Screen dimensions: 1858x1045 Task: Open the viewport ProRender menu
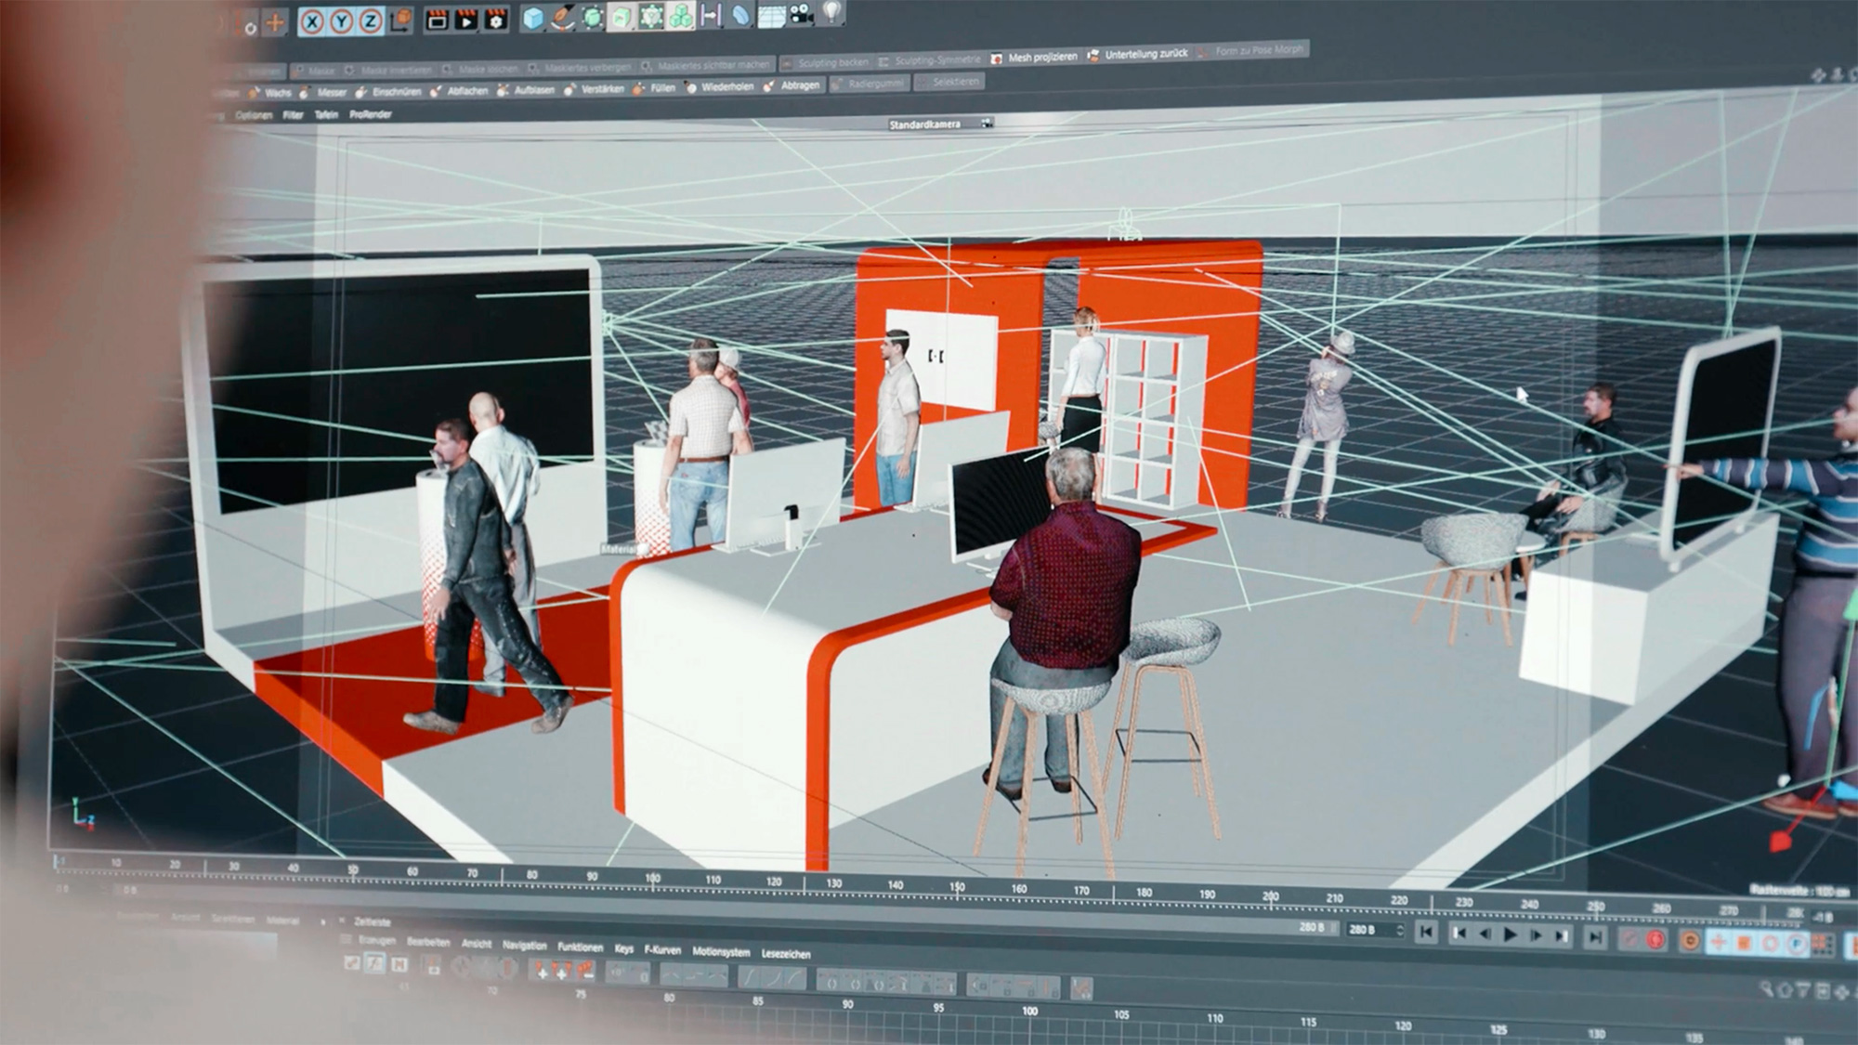tap(370, 114)
